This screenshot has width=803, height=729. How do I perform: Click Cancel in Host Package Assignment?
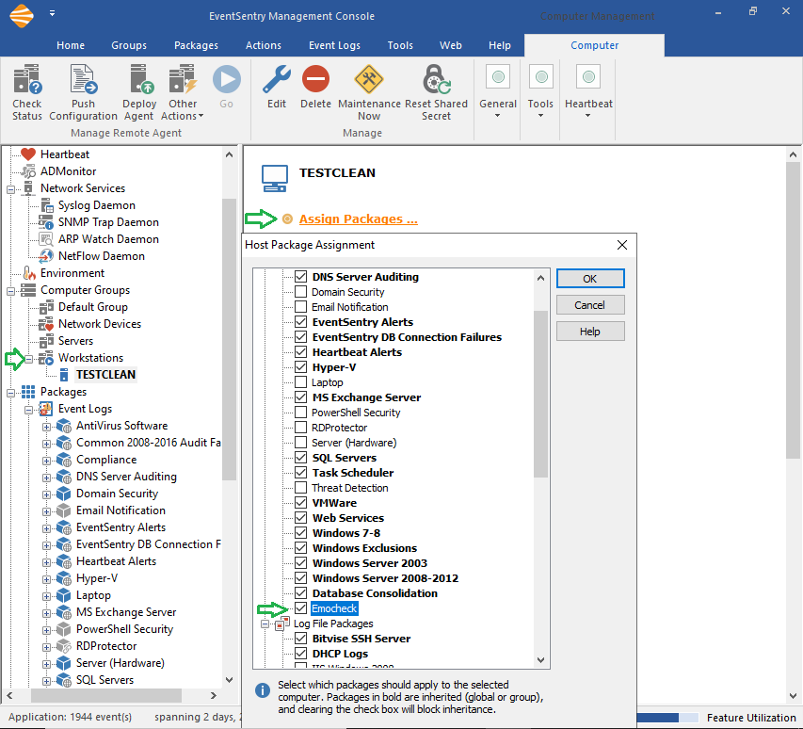pyautogui.click(x=590, y=305)
